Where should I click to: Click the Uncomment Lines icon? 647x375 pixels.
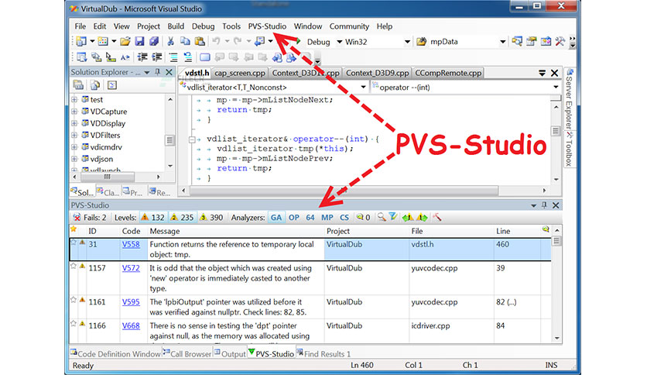pos(188,57)
